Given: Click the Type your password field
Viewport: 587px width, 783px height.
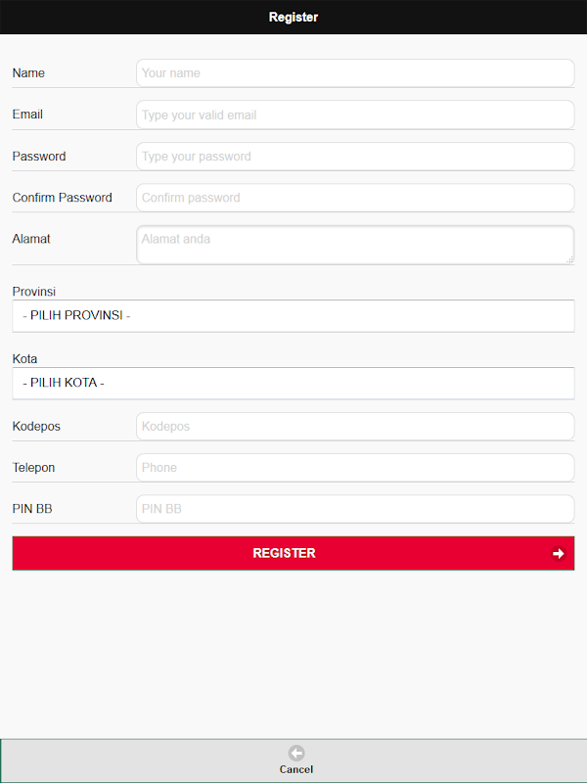Looking at the screenshot, I should [x=355, y=157].
